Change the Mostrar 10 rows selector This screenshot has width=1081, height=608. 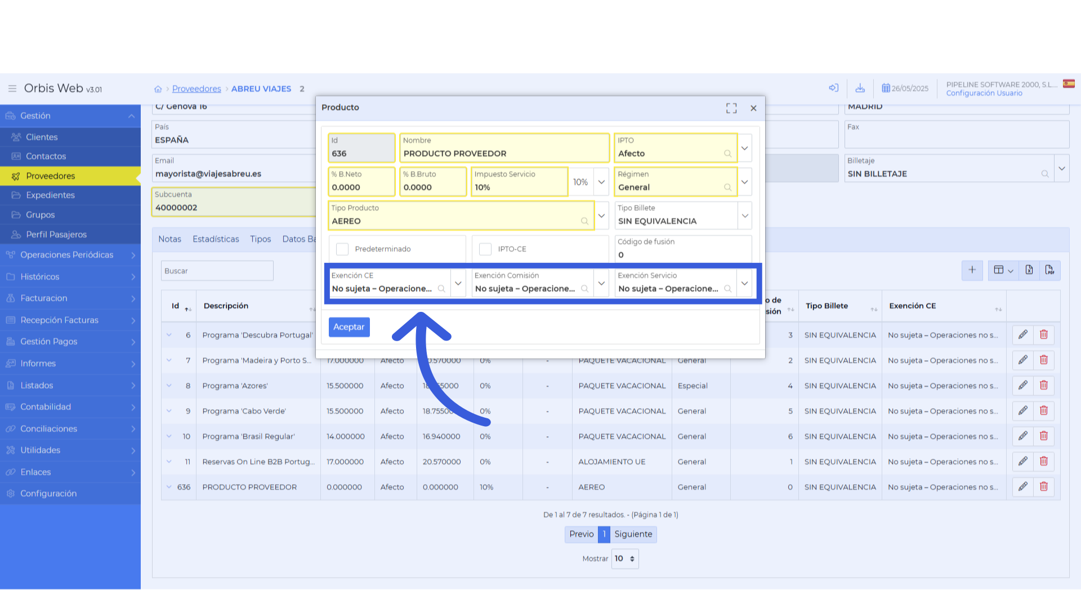coord(625,558)
